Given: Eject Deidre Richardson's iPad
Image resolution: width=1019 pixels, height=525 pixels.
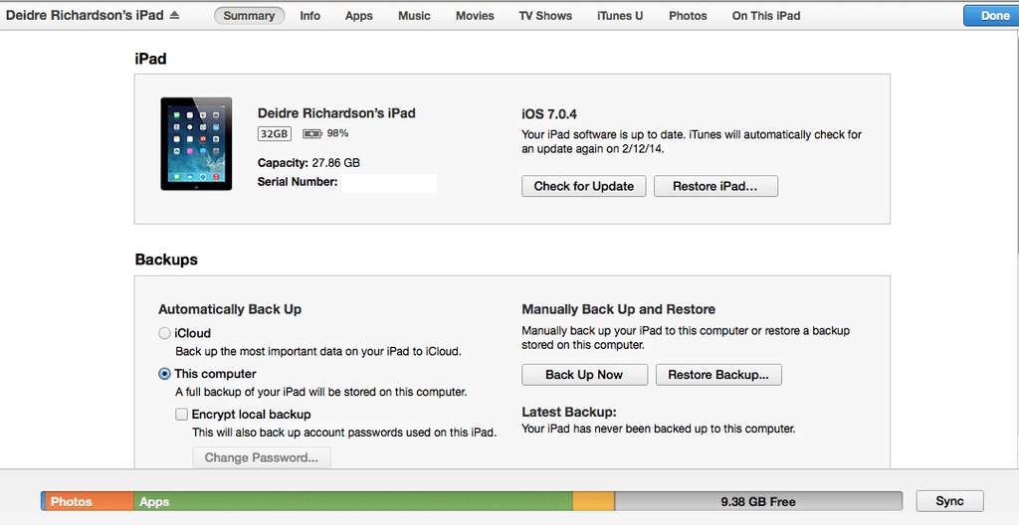Looking at the screenshot, I should [174, 15].
